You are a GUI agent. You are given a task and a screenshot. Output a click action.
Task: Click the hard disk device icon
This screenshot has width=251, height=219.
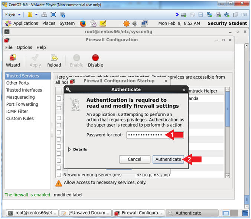pyautogui.click(x=183, y=15)
